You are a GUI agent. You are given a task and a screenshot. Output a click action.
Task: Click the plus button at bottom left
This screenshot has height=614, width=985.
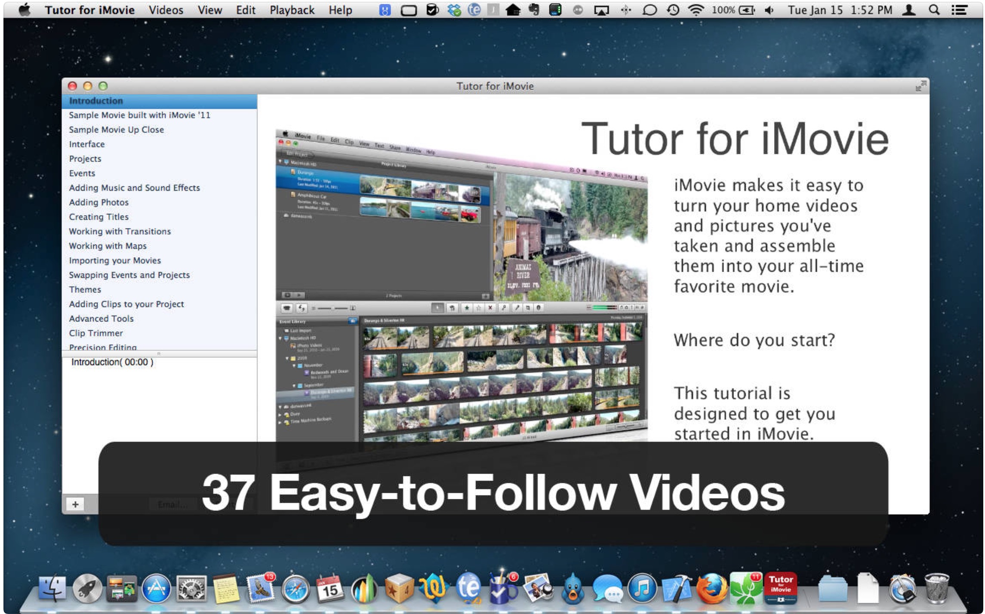point(75,504)
